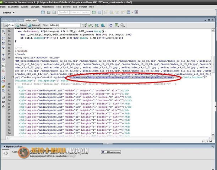The height and width of the screenshot is (170, 217).
Task: Click the Outdent Code icon
Action: pyautogui.click(x=3, y=102)
